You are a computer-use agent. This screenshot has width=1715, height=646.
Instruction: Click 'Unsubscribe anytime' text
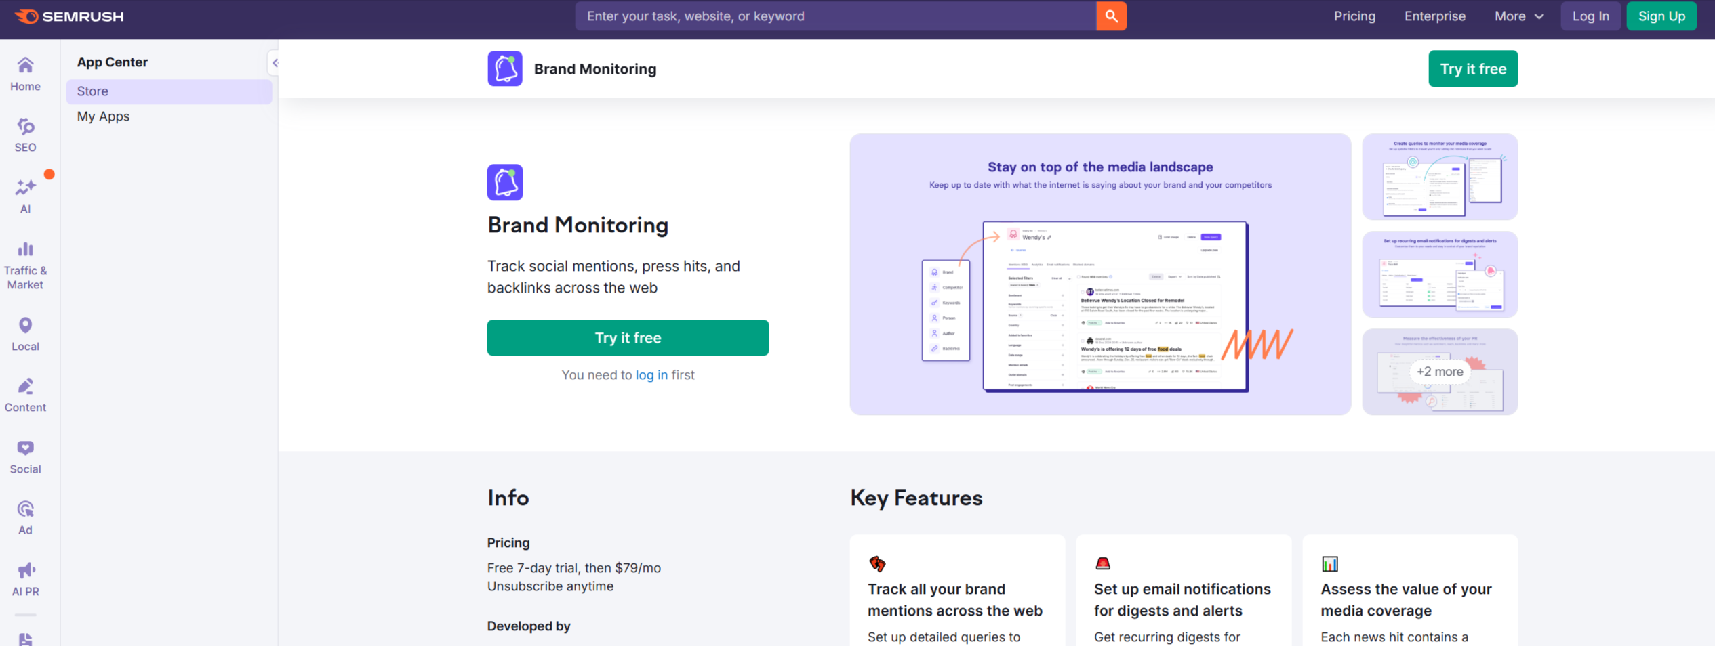pos(550,586)
